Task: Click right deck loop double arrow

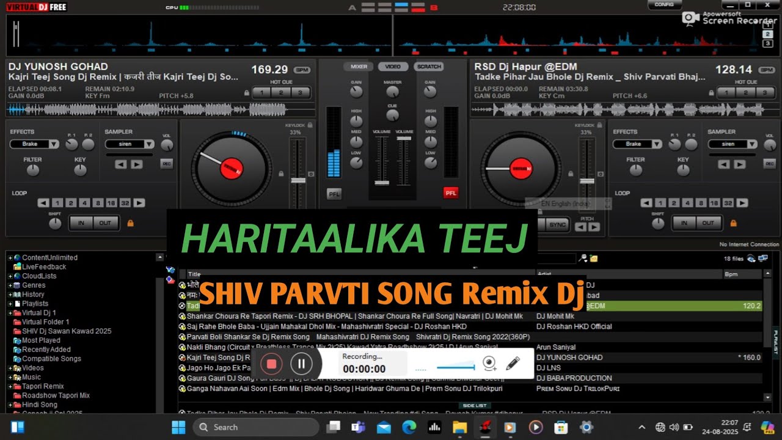Action: 742,203
